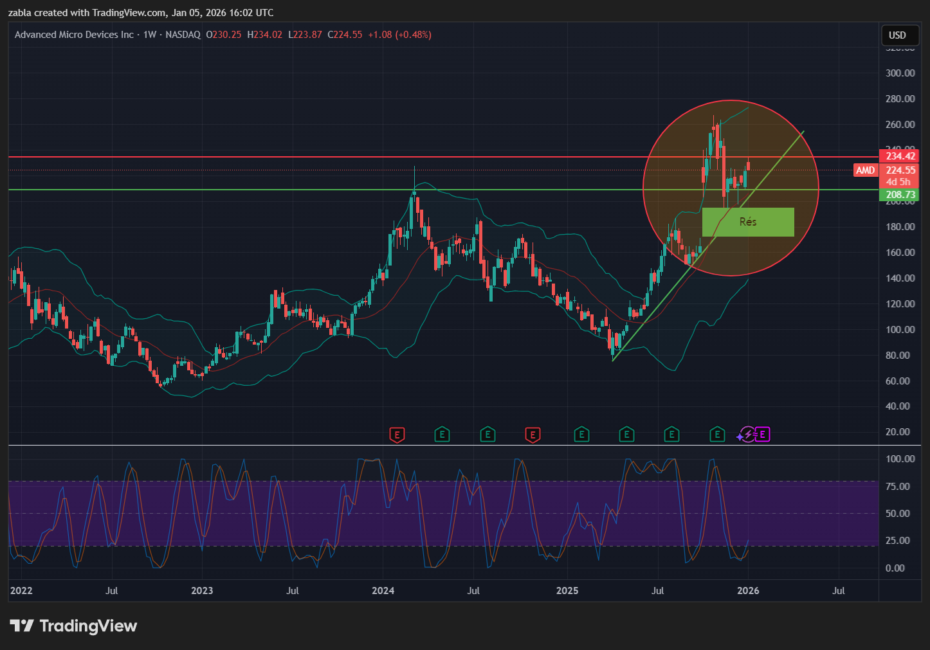Click the rightmost red earnings marker
Image resolution: width=930 pixels, height=650 pixels.
pyautogui.click(x=533, y=435)
